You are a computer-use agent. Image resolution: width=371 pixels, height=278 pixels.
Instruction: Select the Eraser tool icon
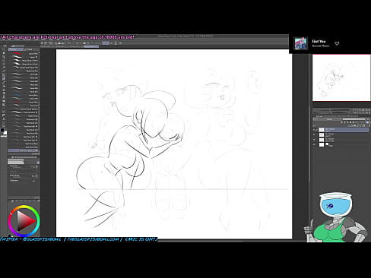4,93
